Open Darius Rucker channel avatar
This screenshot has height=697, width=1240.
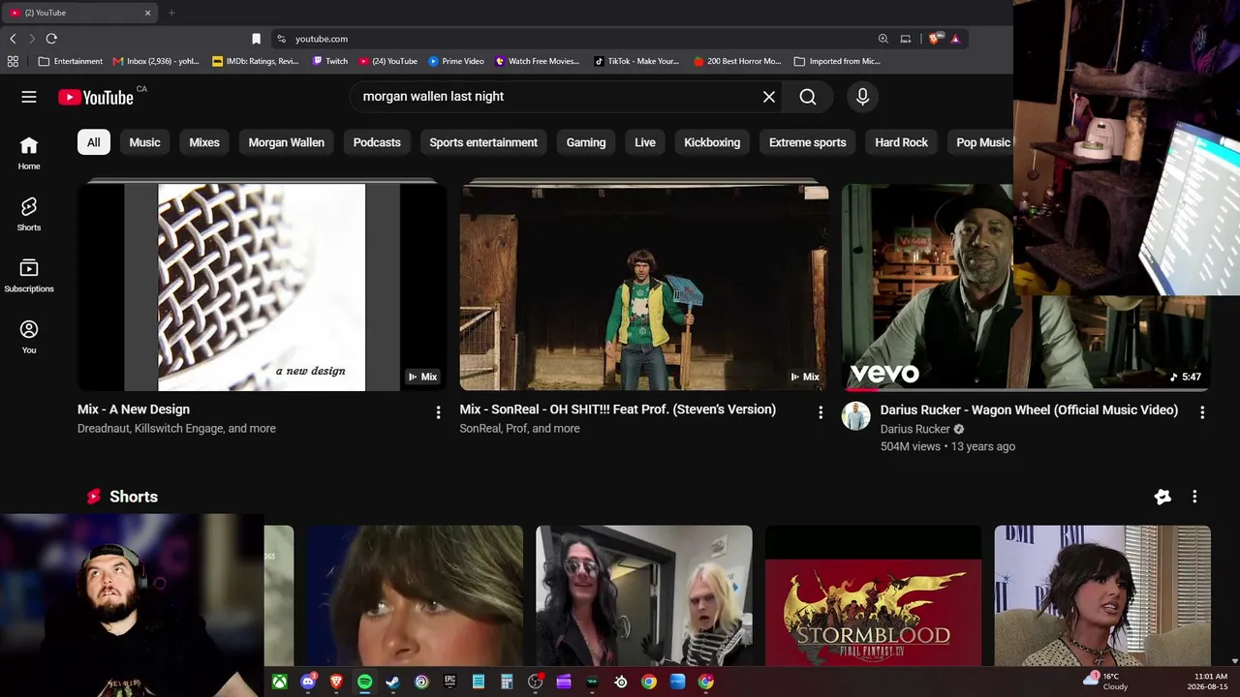click(855, 415)
